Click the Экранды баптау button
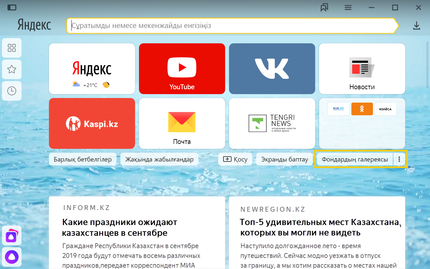This screenshot has height=269, width=430. (284, 159)
